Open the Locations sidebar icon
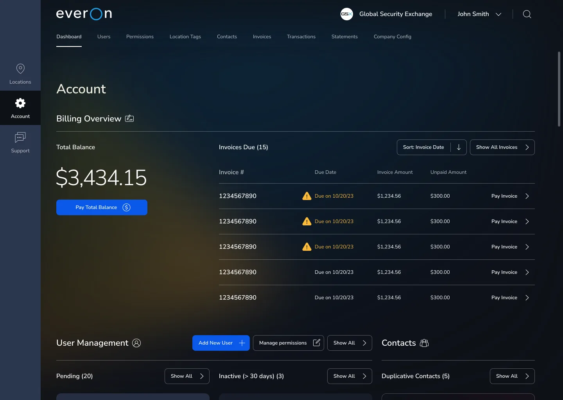Screen dimensions: 563x400 pos(20,69)
